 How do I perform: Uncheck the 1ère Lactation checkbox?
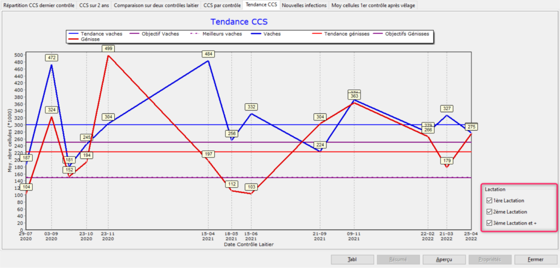(489, 201)
